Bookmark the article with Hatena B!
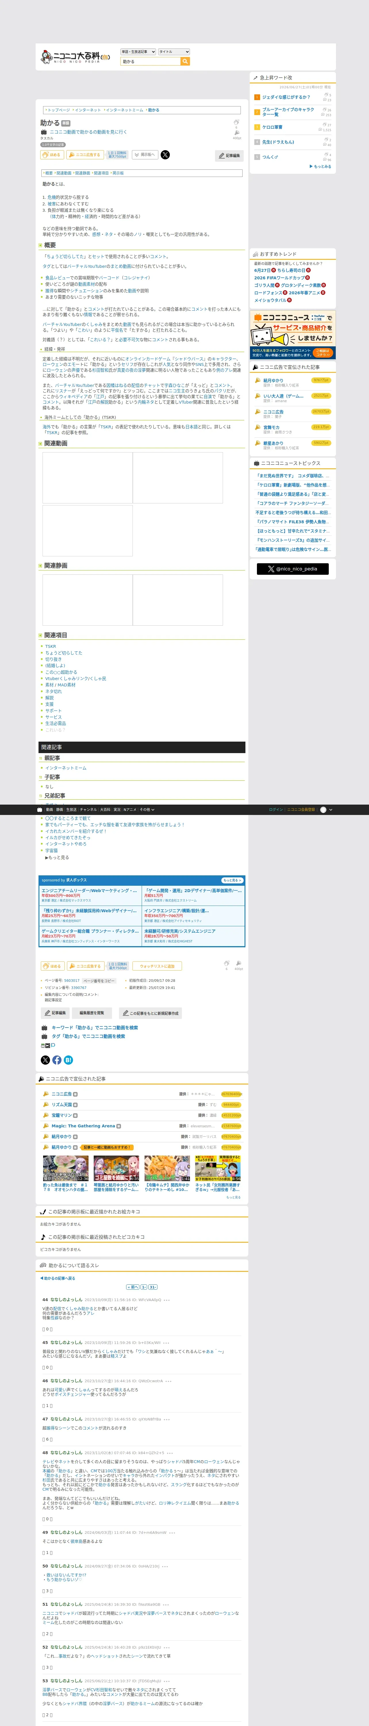 pyautogui.click(x=68, y=1060)
